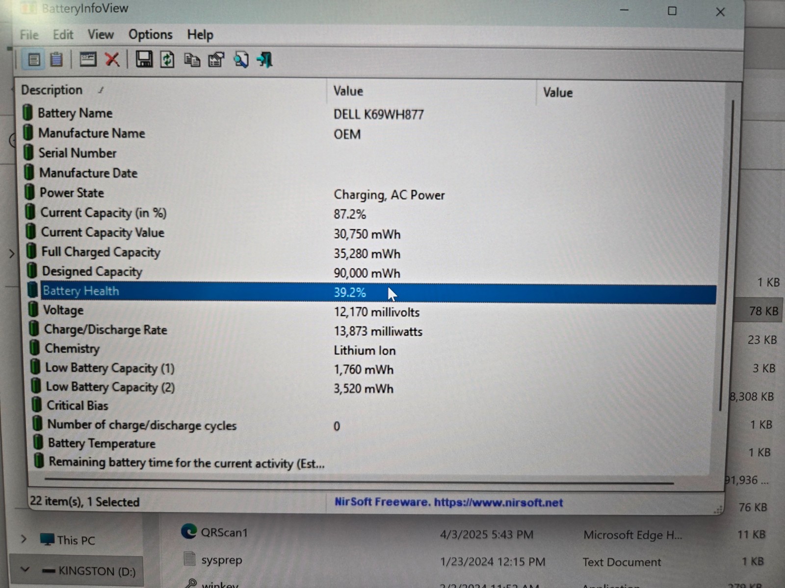
Task: Click the Exit door-arrow toolbar icon
Action: pos(264,60)
